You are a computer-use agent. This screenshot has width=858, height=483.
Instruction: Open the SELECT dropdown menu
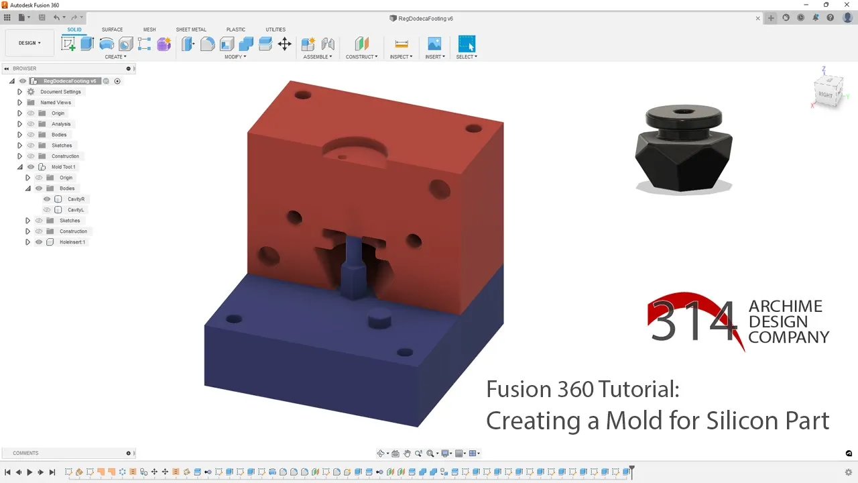coord(467,57)
